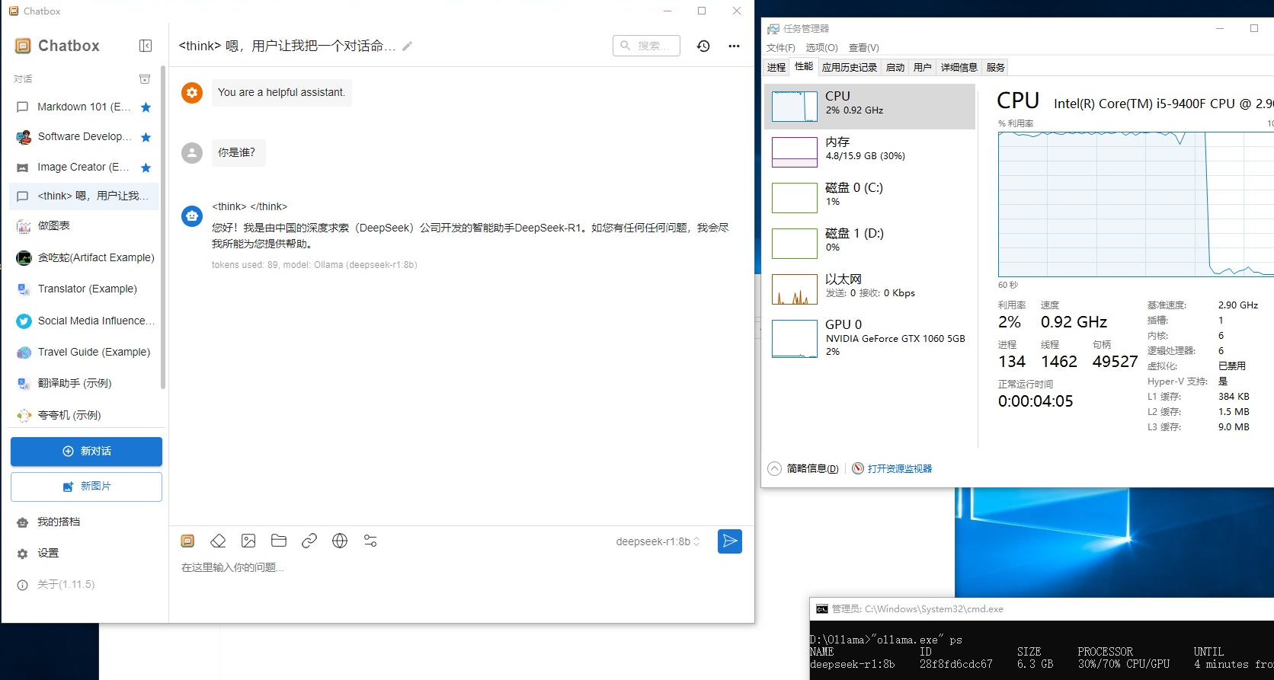
Task: Collapse the Chatbox sidebar panel
Action: 146,46
